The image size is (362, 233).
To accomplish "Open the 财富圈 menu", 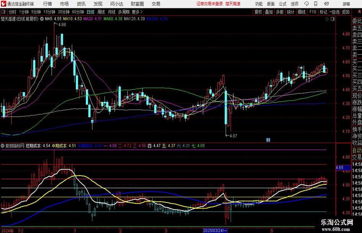I will (x=137, y=4).
